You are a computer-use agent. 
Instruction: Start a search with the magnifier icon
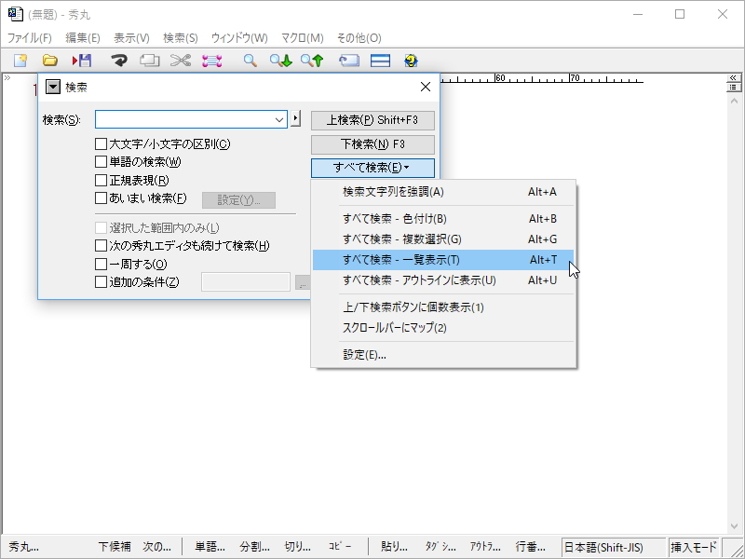pos(251,60)
